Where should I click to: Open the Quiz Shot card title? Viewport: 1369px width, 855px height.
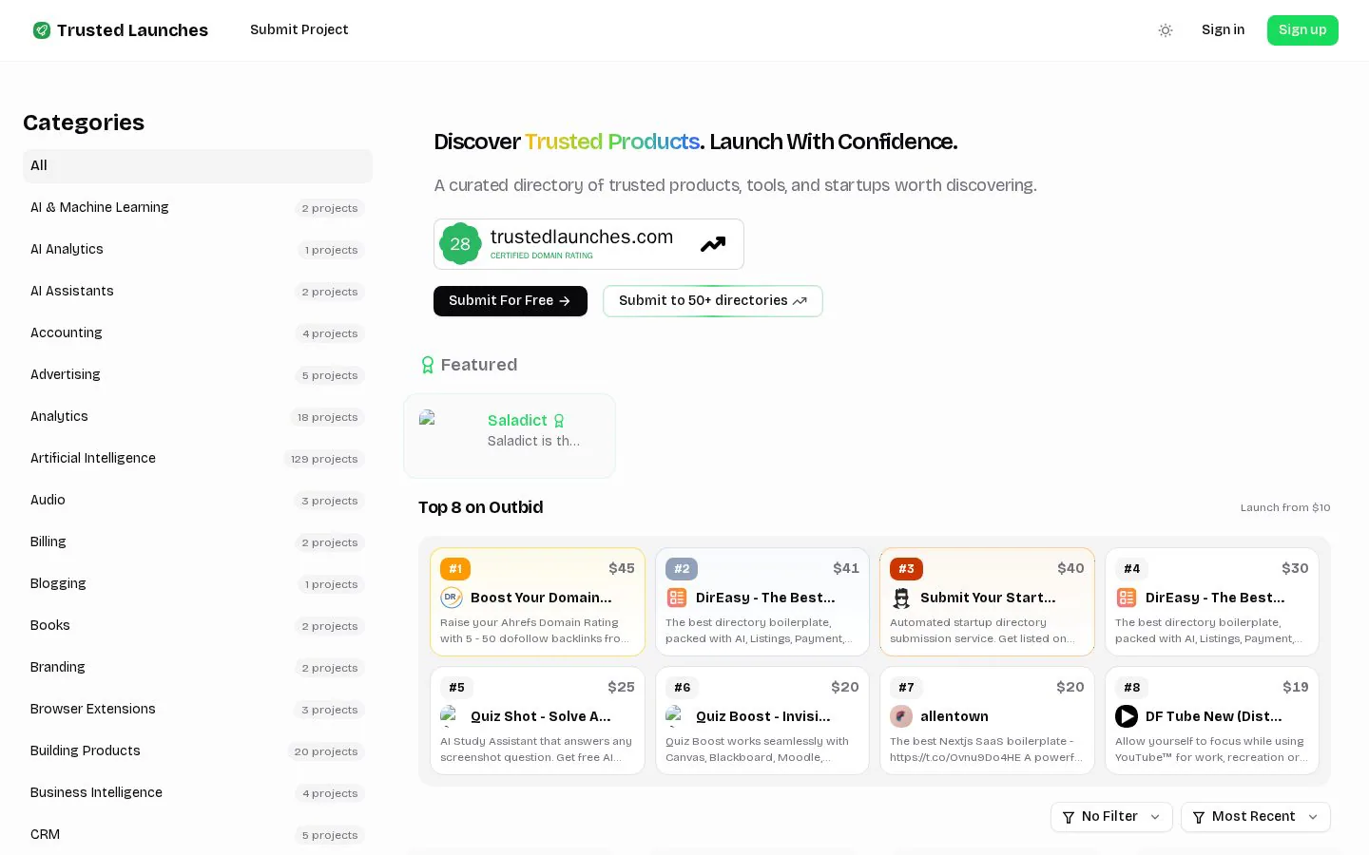[x=541, y=716]
